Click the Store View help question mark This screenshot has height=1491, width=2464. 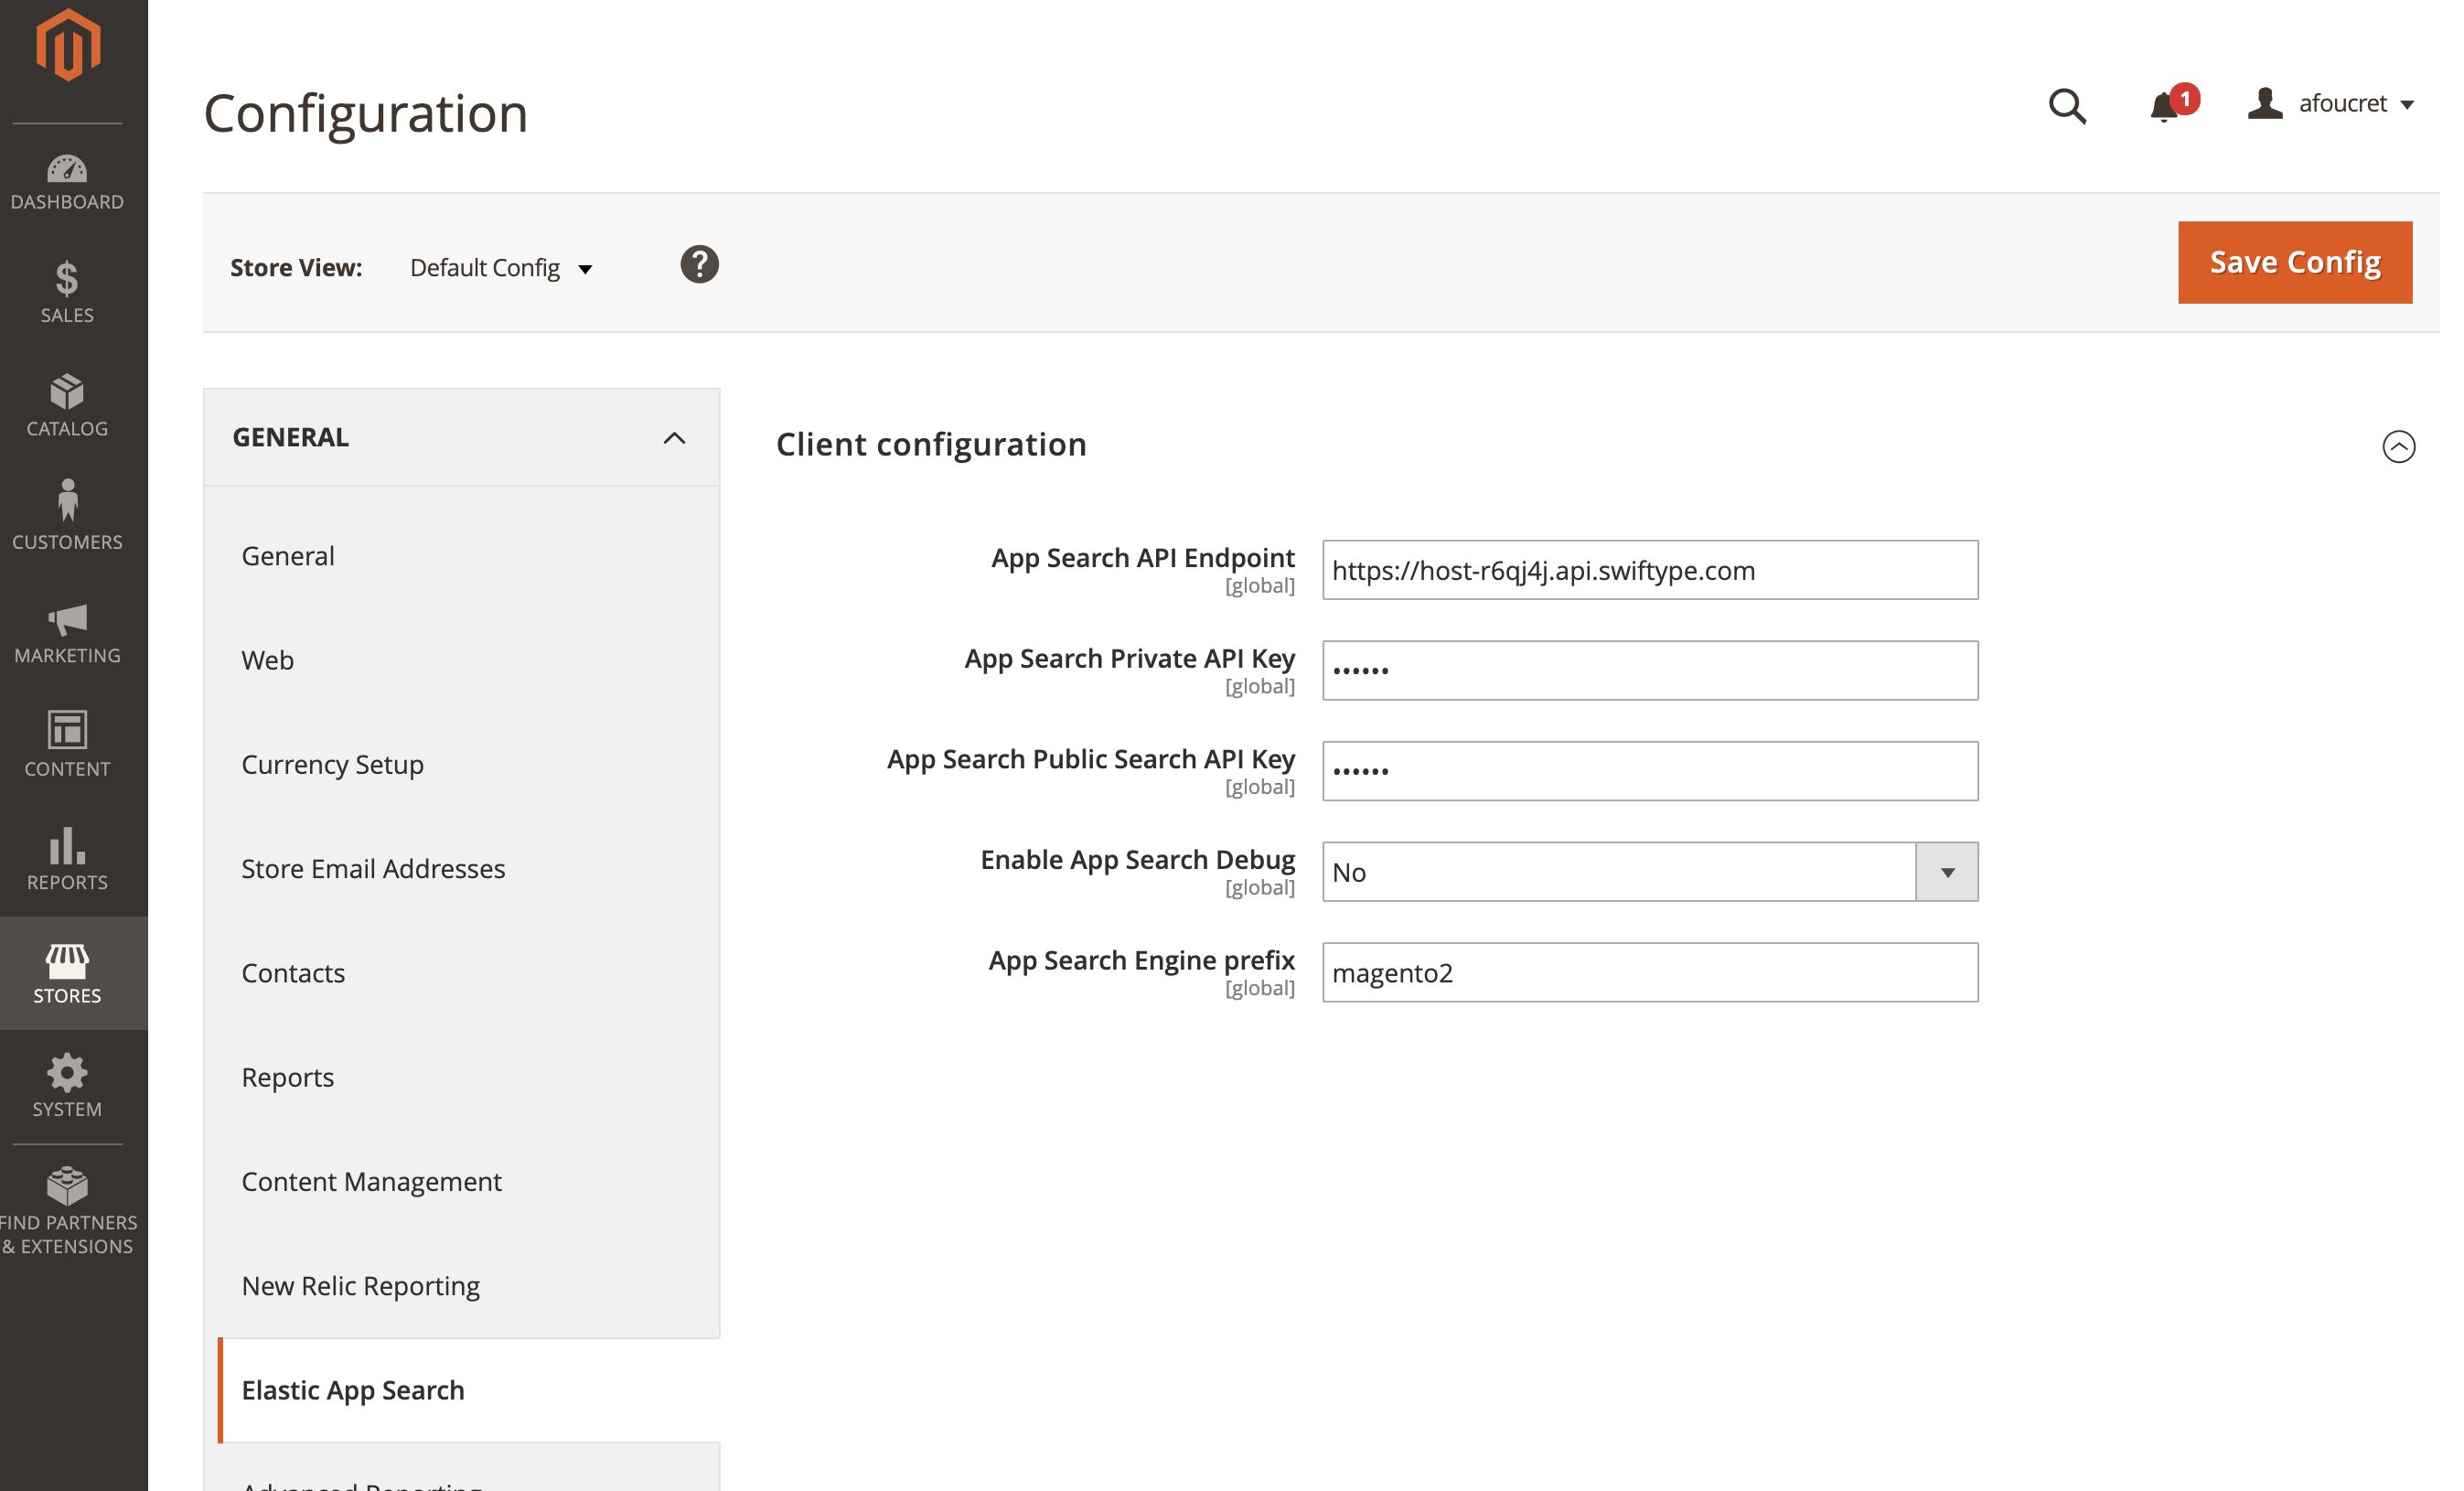[699, 265]
